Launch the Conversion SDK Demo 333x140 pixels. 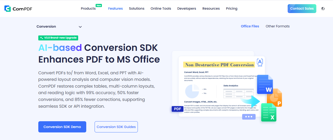click(62, 127)
